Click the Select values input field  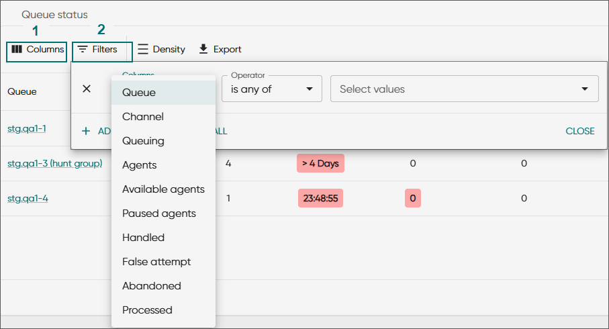[x=464, y=89]
